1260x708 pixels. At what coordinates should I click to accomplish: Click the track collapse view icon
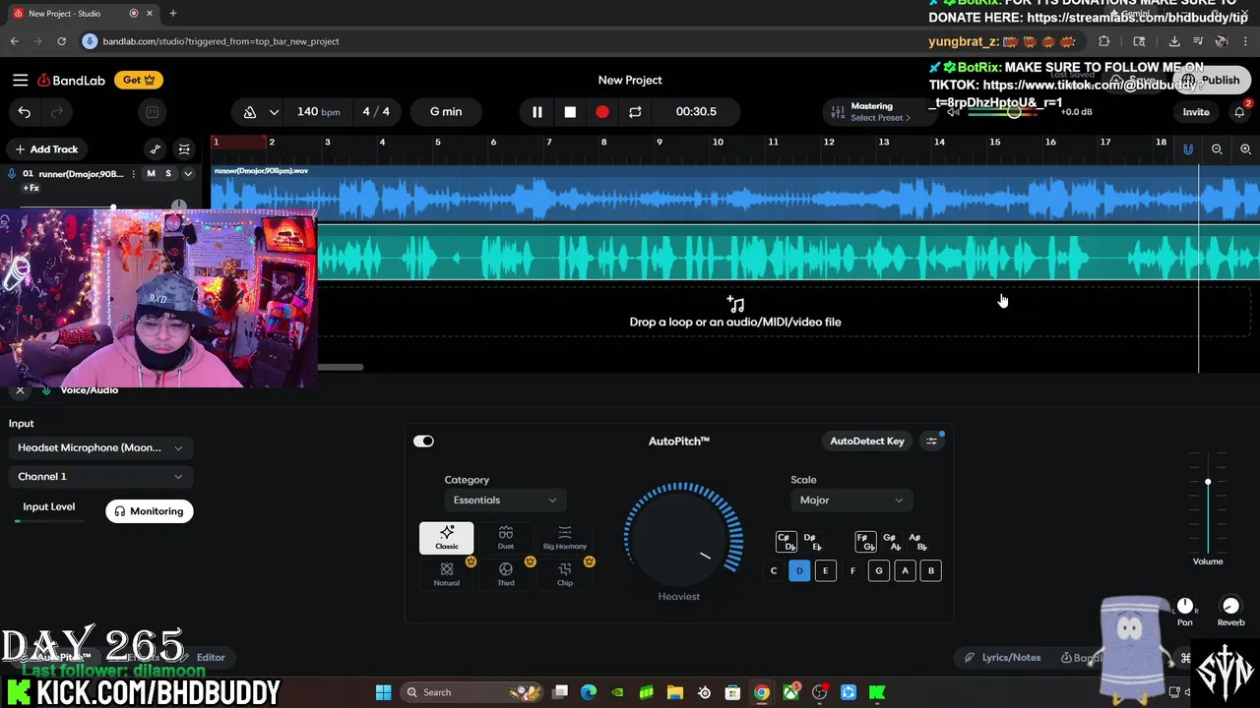184,149
